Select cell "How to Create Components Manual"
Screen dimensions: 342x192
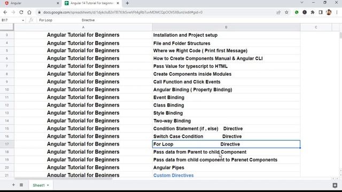(226, 58)
